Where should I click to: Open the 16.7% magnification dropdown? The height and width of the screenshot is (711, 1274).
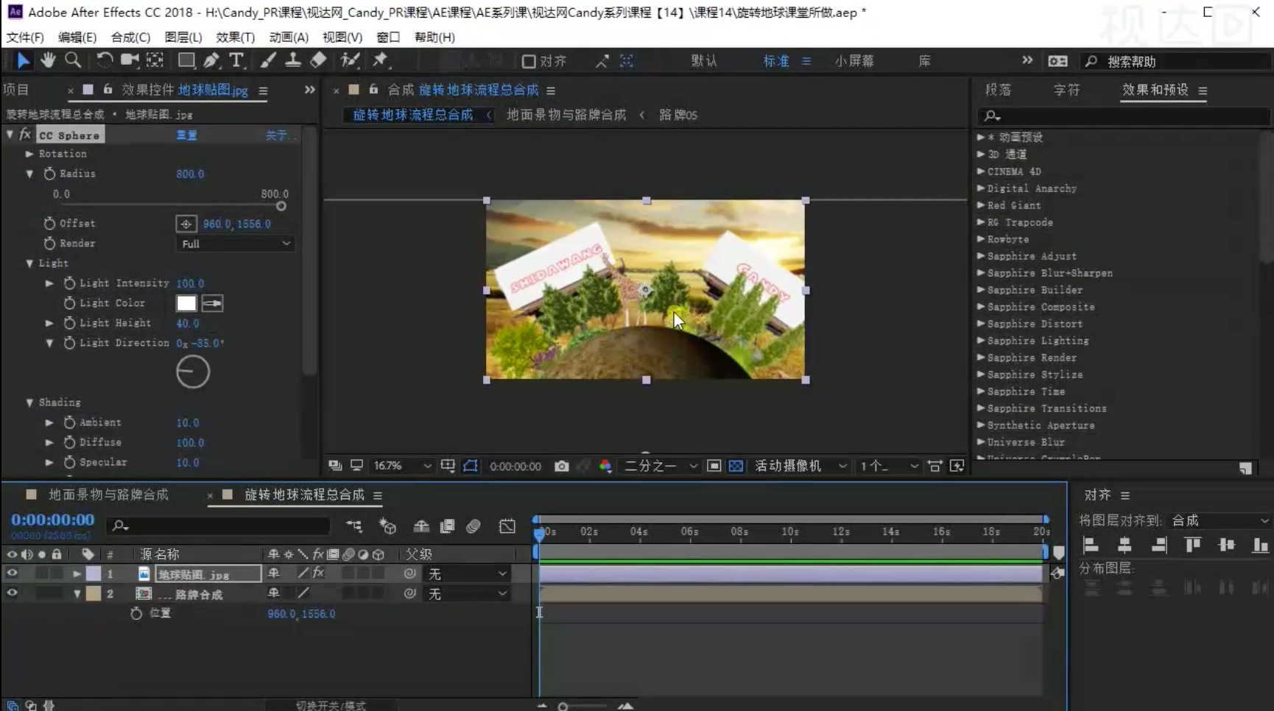[x=401, y=466]
